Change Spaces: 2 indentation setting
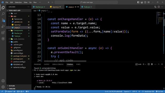165x93 pixels. 127,91
